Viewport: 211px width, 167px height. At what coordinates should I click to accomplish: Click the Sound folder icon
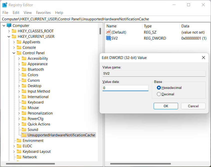(24, 129)
